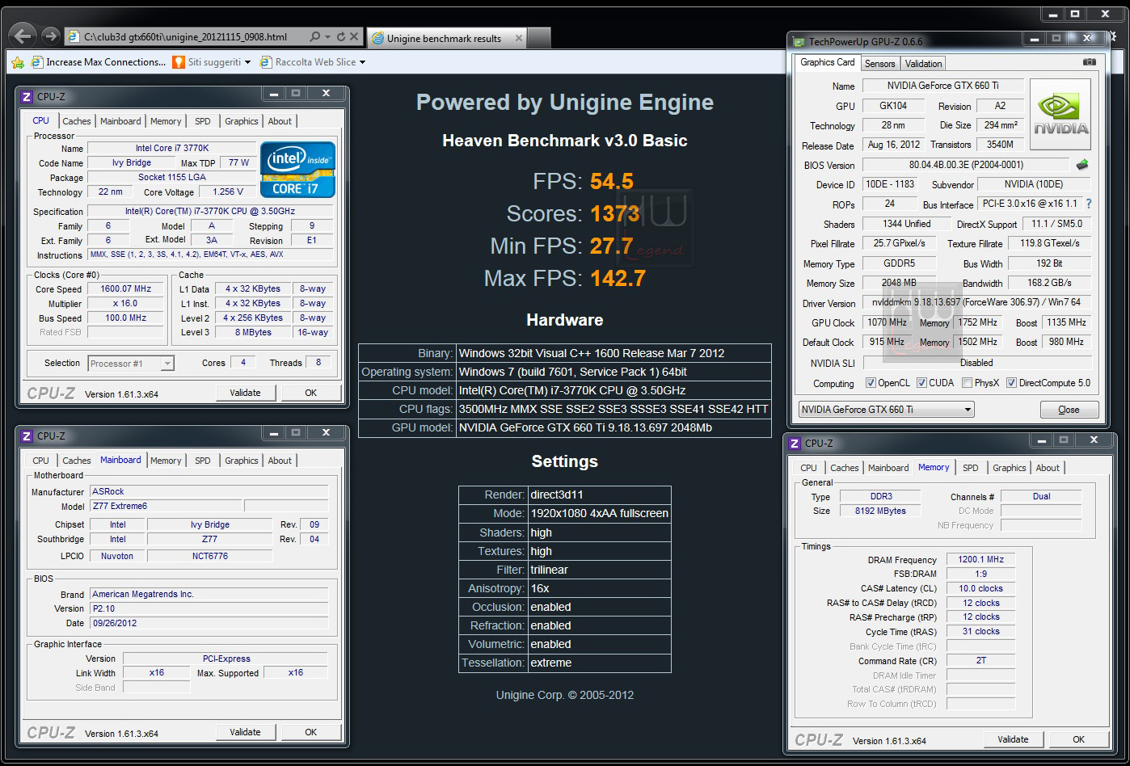Viewport: 1130px width, 766px height.
Task: Open the address bar search dropdown arrow
Action: pos(327,36)
